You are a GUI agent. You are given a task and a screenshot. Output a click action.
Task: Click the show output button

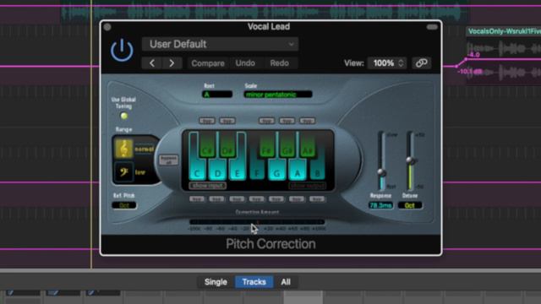[308, 186]
